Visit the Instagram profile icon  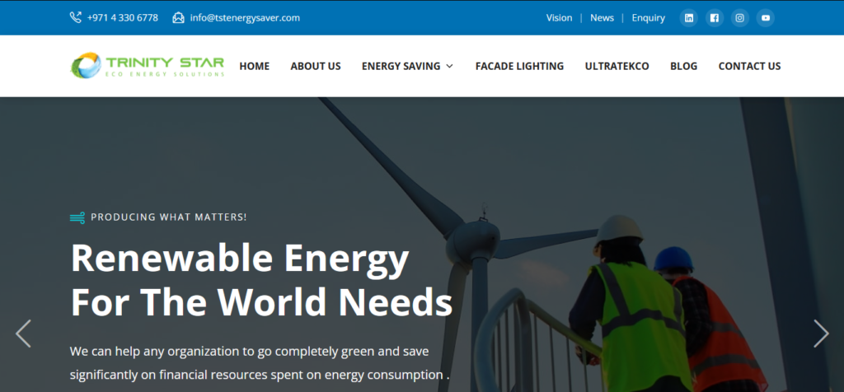[740, 18]
